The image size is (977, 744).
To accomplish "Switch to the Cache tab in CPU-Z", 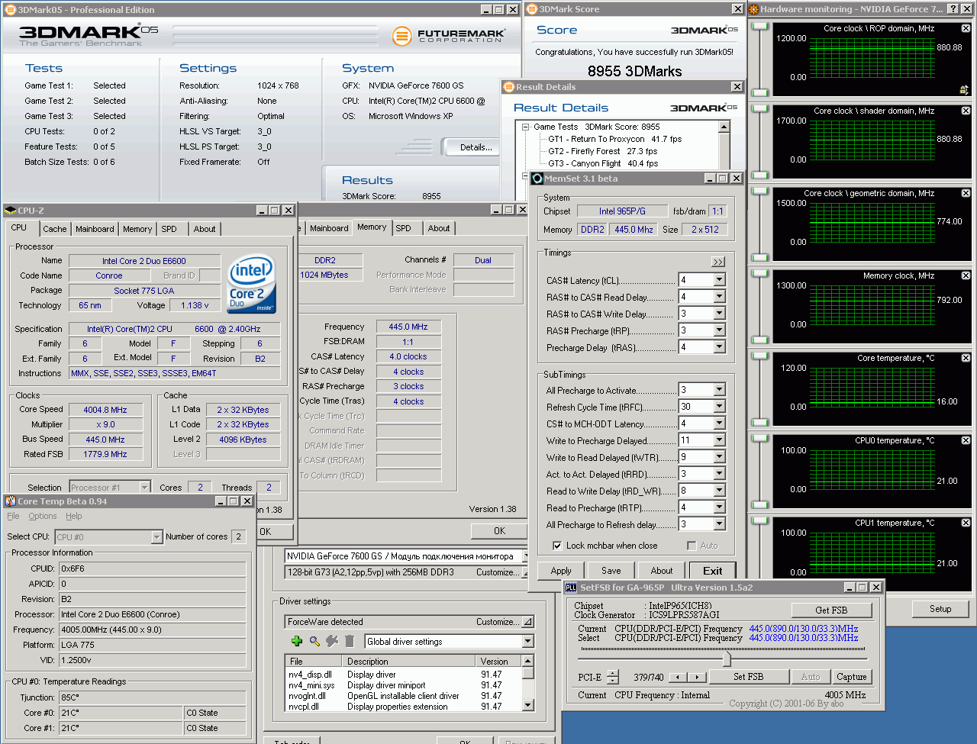I will coord(54,229).
